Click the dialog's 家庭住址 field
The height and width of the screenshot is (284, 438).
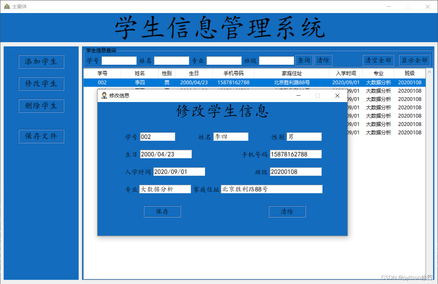point(272,189)
